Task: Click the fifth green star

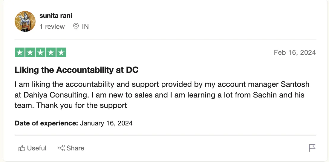Action: coord(61,53)
